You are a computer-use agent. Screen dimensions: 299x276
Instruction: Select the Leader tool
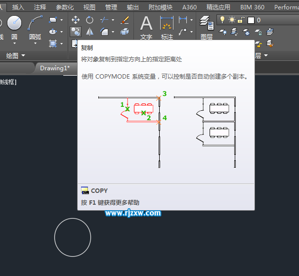[183, 32]
